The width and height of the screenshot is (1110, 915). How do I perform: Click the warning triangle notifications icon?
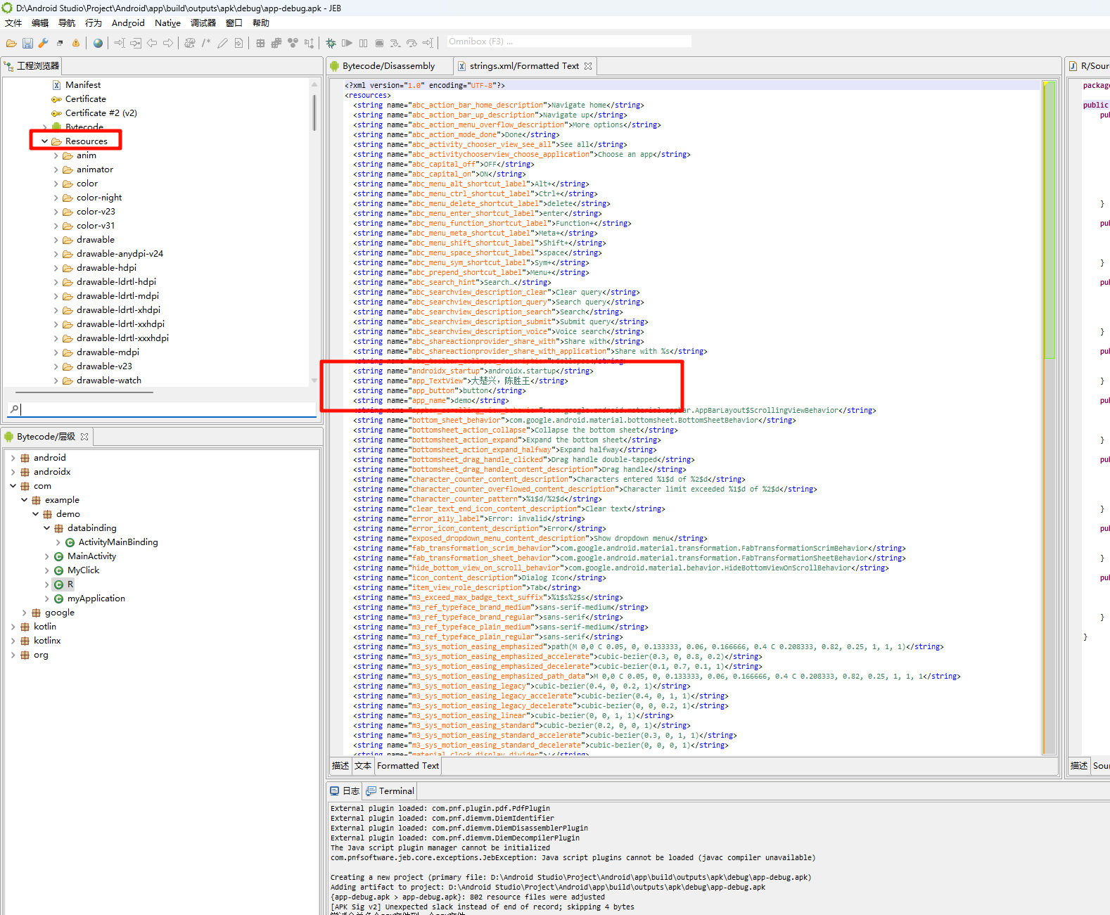pos(76,44)
